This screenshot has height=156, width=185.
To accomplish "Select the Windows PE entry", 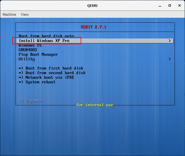I will click(x=30, y=45).
